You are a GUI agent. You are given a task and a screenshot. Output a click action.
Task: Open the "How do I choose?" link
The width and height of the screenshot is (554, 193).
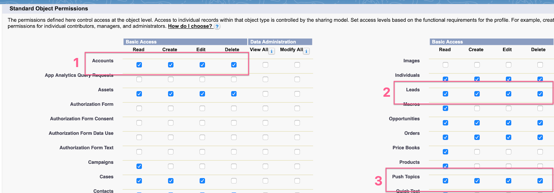pos(190,26)
